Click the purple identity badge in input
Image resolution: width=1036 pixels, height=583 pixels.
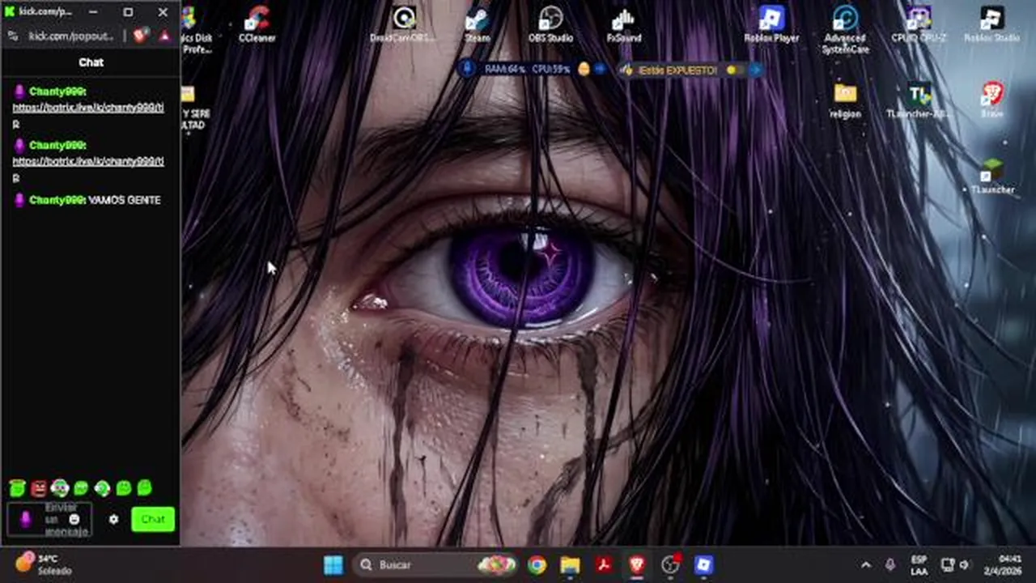tap(25, 519)
